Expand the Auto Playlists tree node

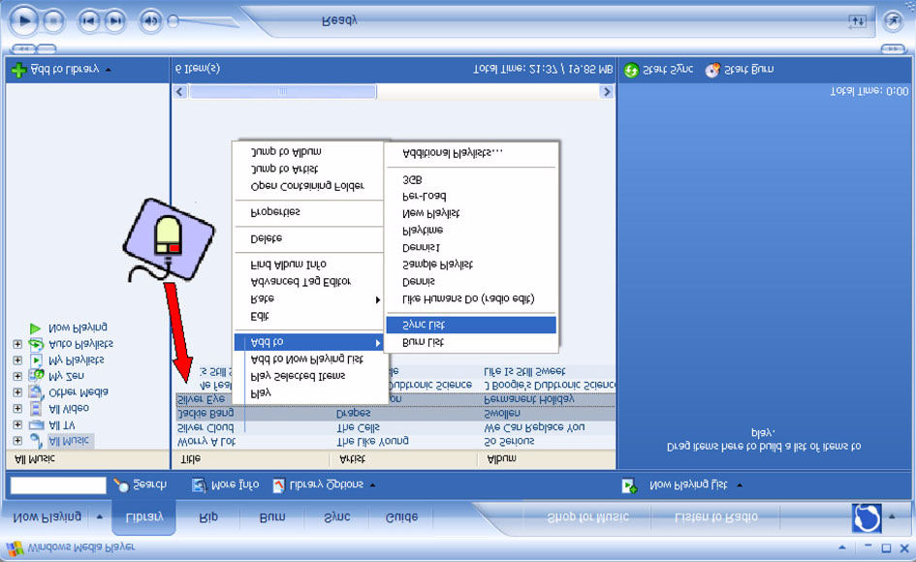coord(17,344)
